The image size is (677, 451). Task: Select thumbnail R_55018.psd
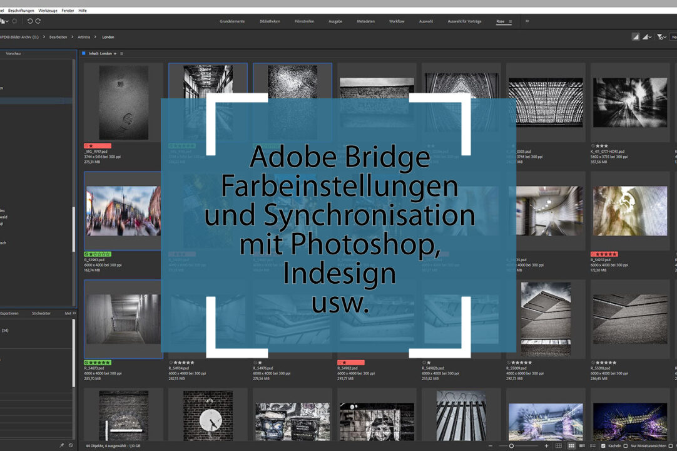tap(630, 319)
